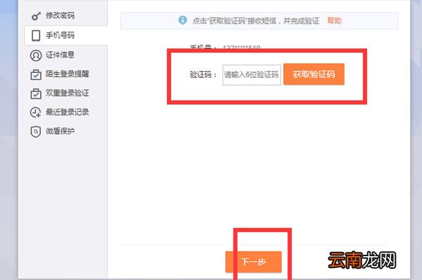Click the notice text about 获取验证码
This screenshot has width=422, height=280.
pyautogui.click(x=256, y=20)
